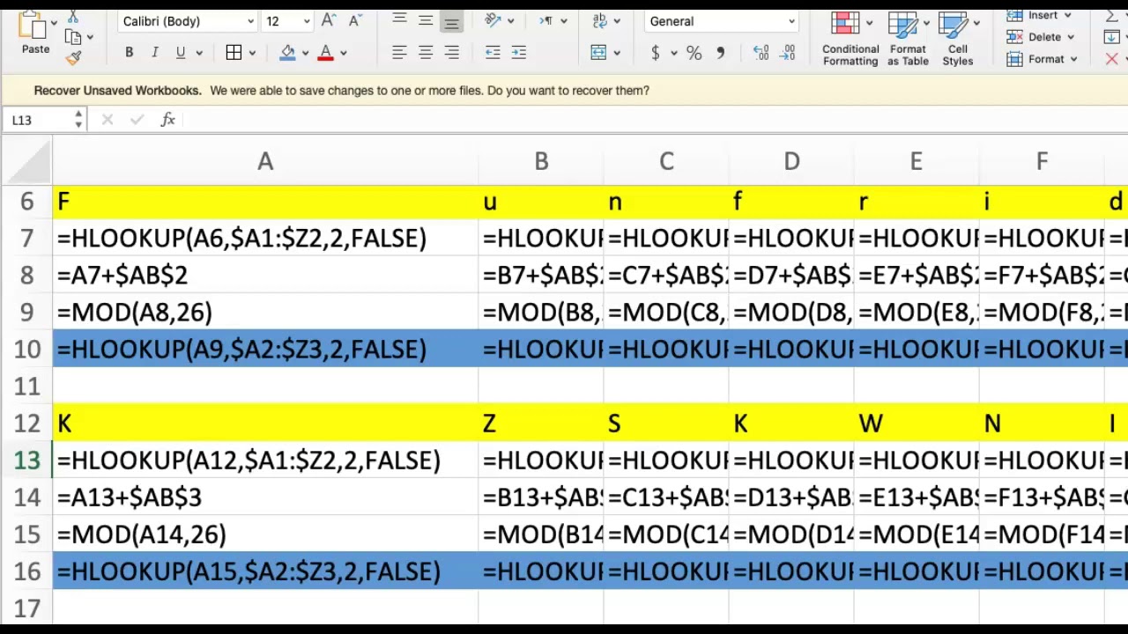Click cell =MOD(A8,26)
Viewport: 1128px width, 634px height.
(265, 312)
